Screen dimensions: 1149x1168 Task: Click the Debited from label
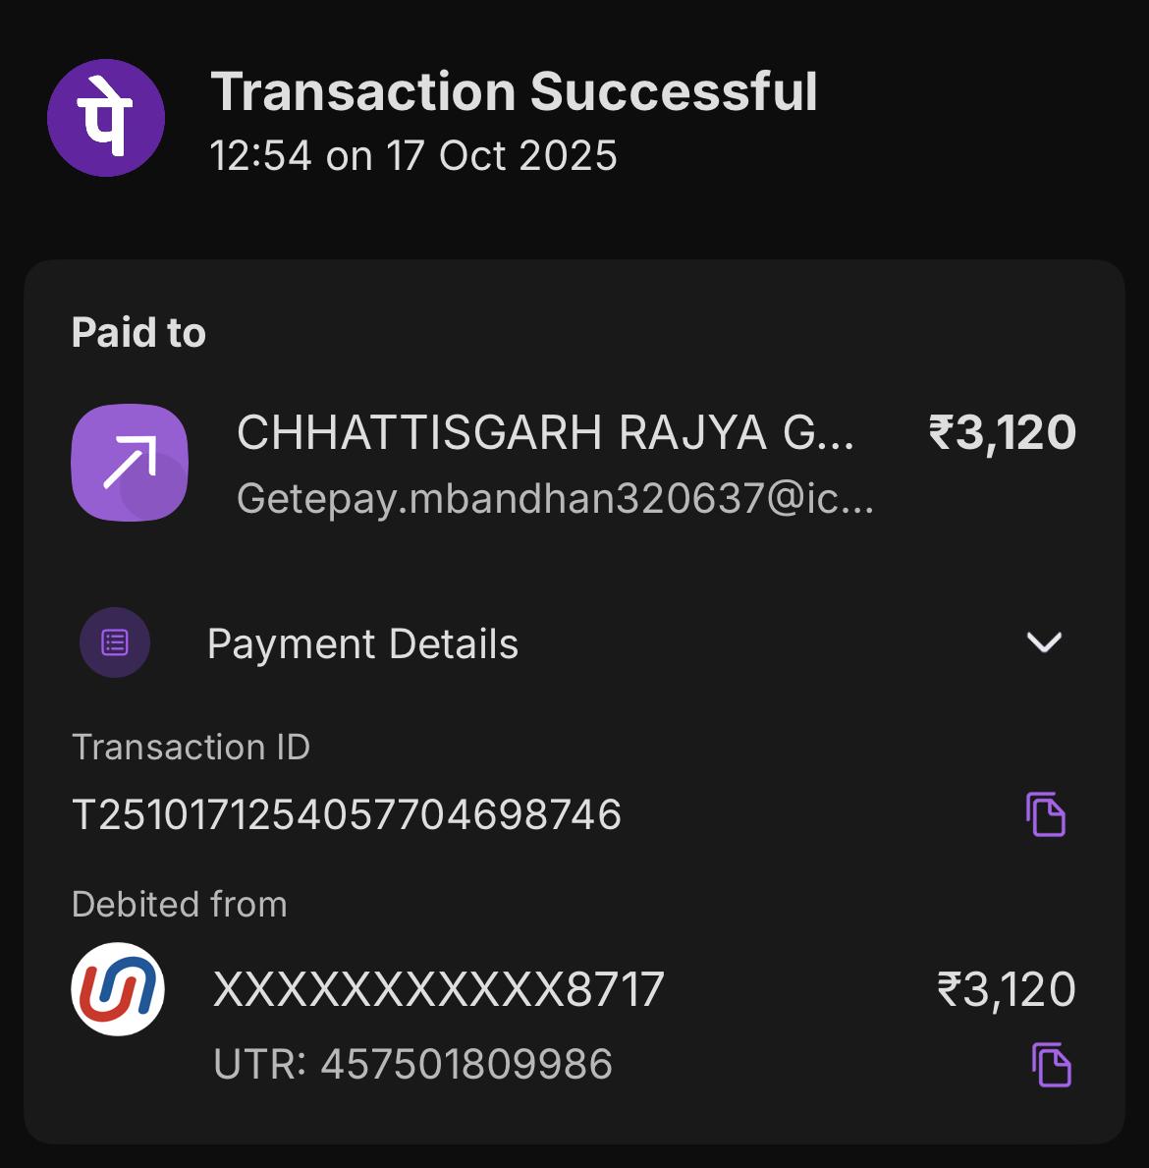pos(180,904)
